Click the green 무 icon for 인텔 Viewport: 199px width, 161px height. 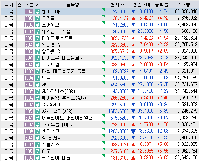[x=37, y=78]
